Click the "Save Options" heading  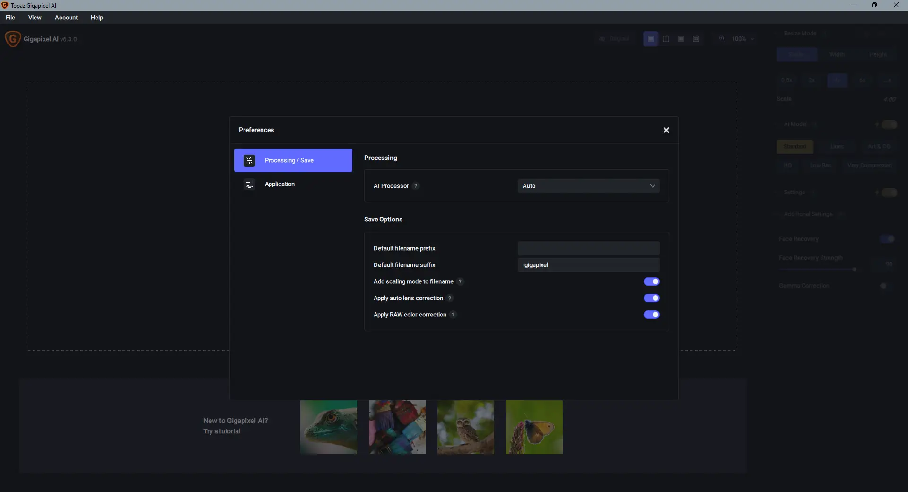(383, 220)
